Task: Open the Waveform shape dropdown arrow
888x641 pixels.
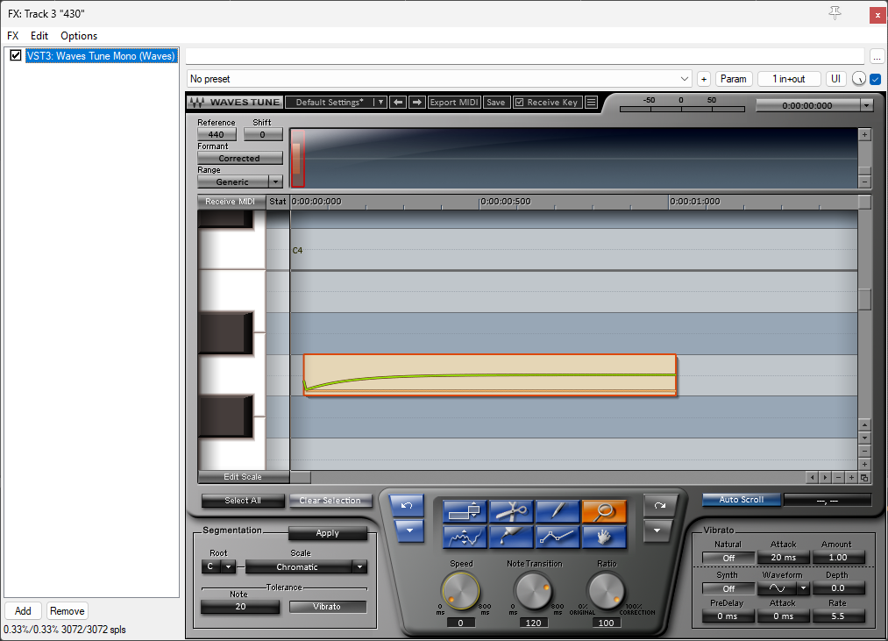Action: point(803,588)
